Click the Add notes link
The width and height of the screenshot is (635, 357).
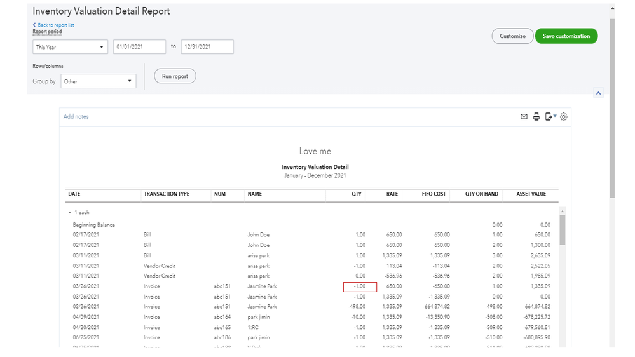76,117
